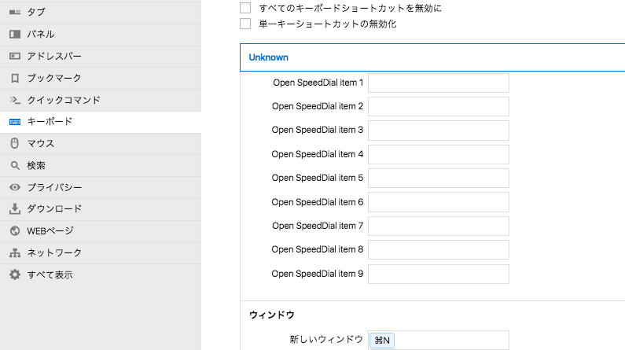The image size is (625, 350).
Task: Collapse the ウィンドウ section header
Action: (432, 315)
